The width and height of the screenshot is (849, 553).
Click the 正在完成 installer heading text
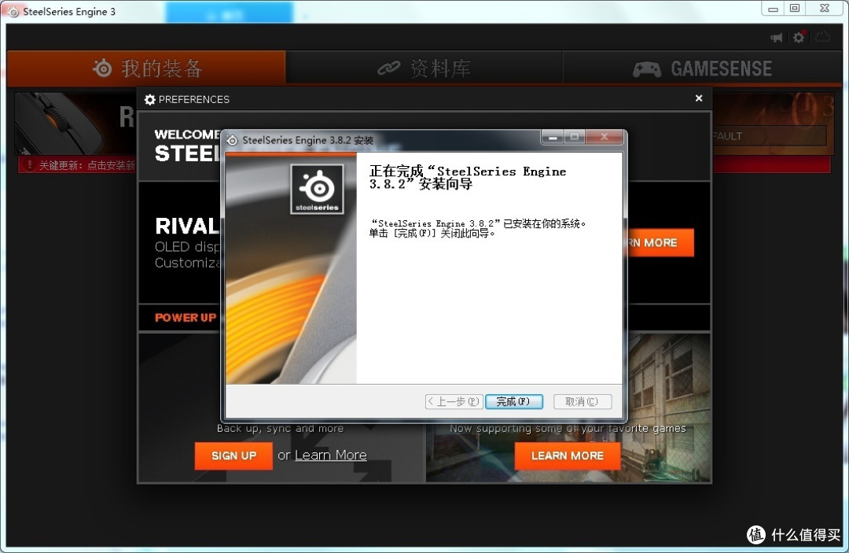pos(468,178)
